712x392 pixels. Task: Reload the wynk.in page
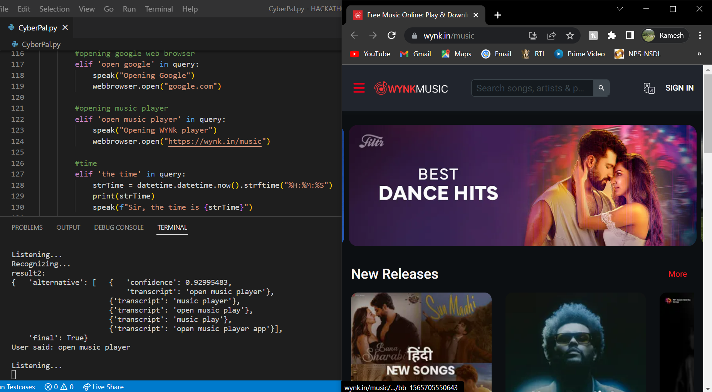click(391, 35)
